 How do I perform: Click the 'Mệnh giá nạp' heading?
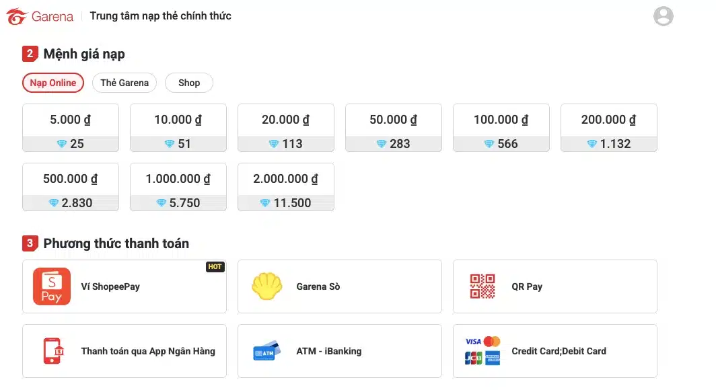click(x=84, y=54)
